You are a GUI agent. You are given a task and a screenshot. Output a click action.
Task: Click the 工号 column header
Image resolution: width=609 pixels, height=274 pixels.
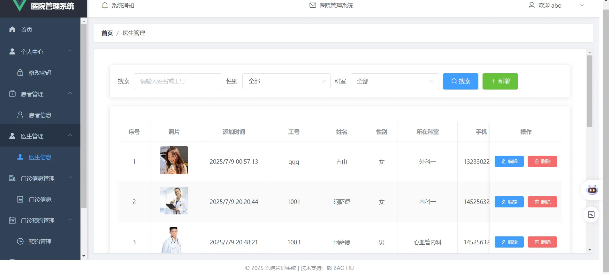[294, 132]
